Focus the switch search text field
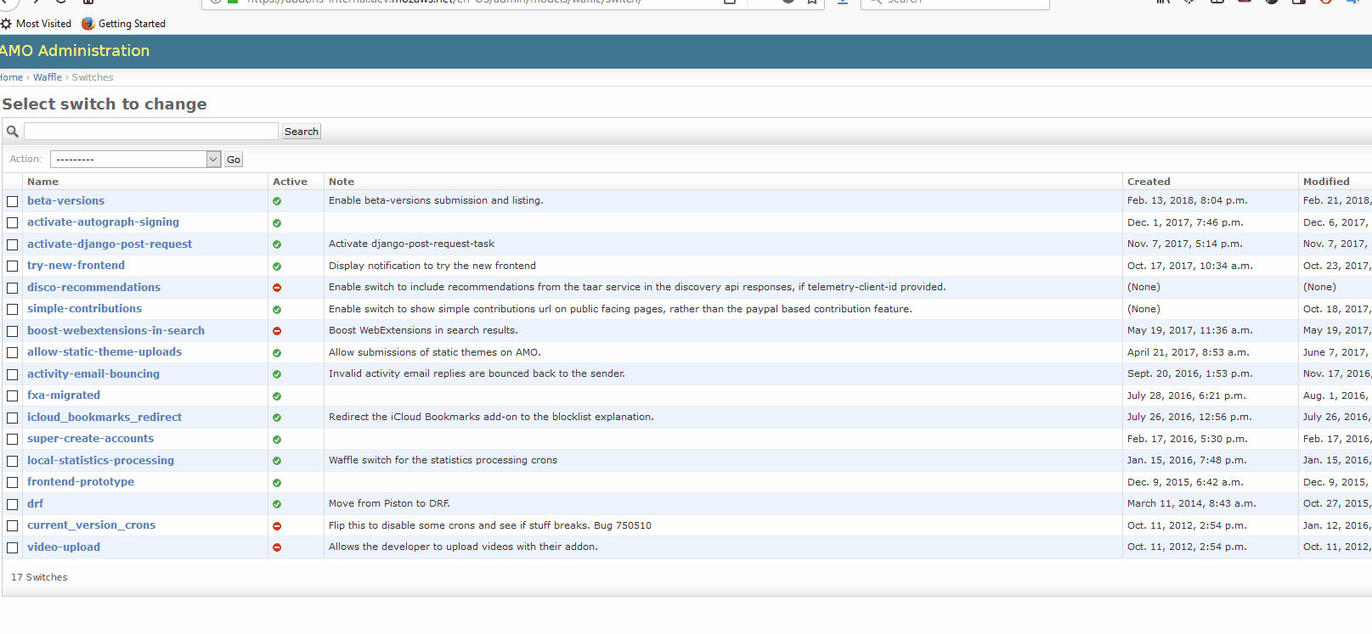Image resolution: width=1372 pixels, height=634 pixels. click(151, 132)
